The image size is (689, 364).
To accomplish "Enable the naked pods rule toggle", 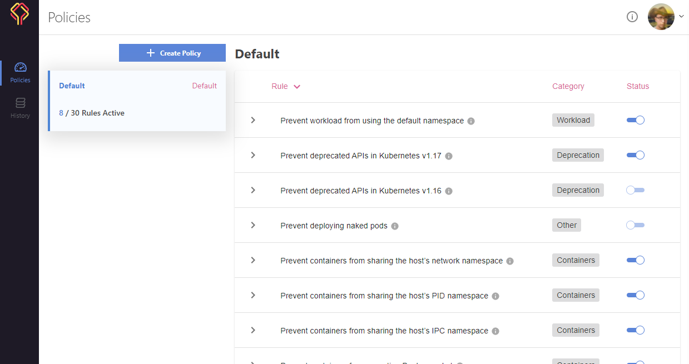I will click(635, 225).
